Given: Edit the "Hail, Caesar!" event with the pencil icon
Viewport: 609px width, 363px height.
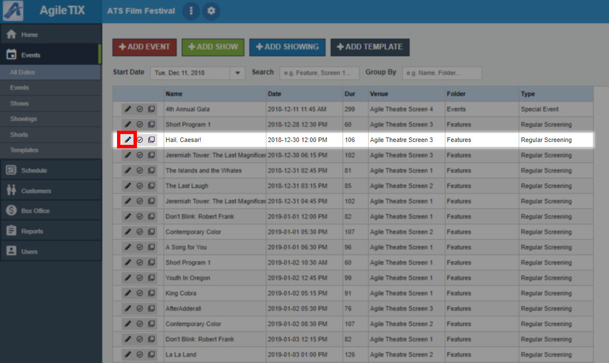Looking at the screenshot, I should point(128,140).
